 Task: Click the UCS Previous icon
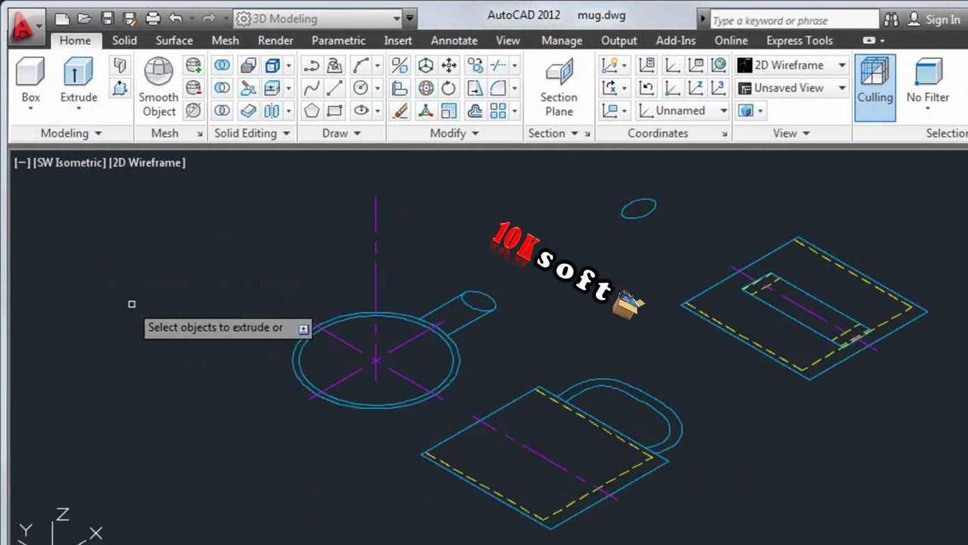pyautogui.click(x=646, y=88)
